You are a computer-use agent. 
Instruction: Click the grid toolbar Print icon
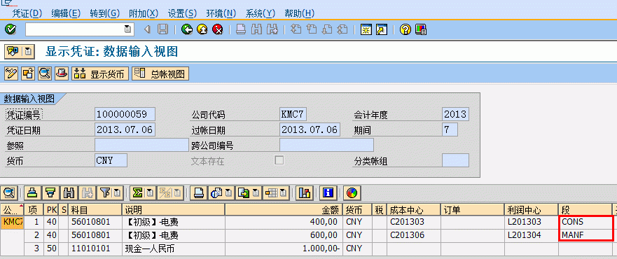pyautogui.click(x=199, y=192)
